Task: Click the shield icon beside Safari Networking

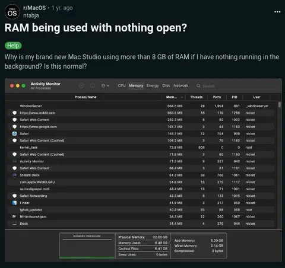Action: click(14, 196)
